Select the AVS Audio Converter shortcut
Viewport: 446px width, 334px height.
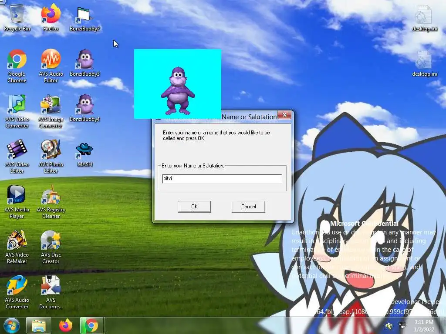tap(17, 292)
